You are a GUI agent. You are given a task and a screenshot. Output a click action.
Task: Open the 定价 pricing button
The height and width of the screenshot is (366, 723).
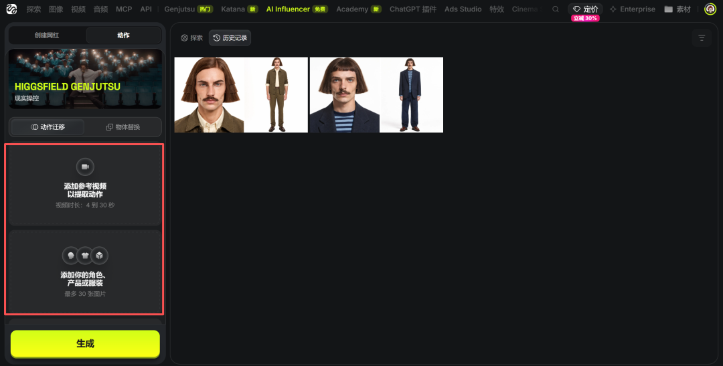click(585, 9)
